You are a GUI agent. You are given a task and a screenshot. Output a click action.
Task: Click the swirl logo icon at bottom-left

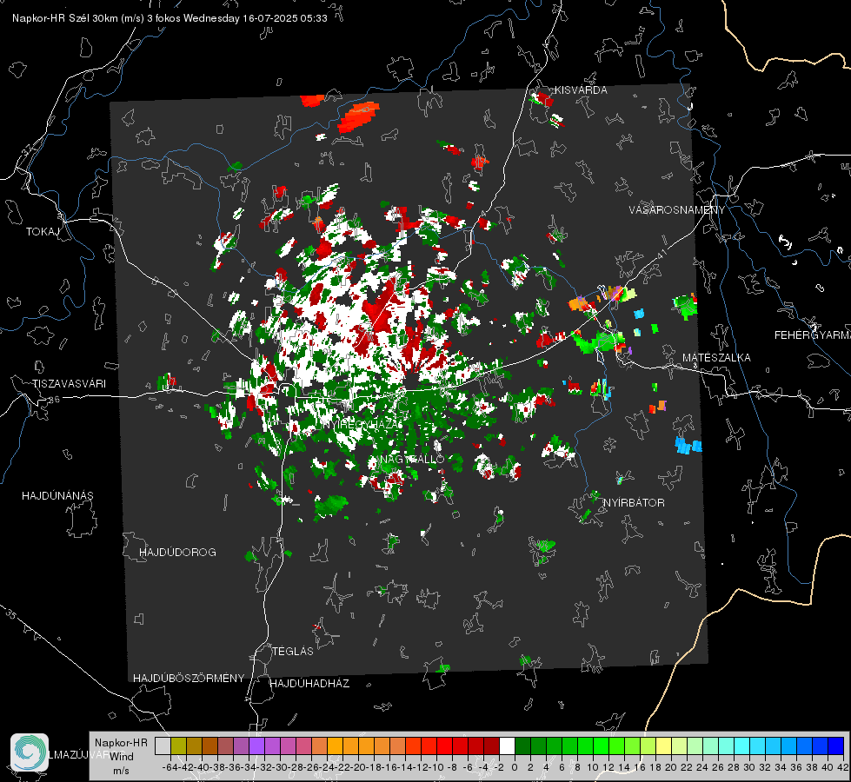tap(30, 752)
